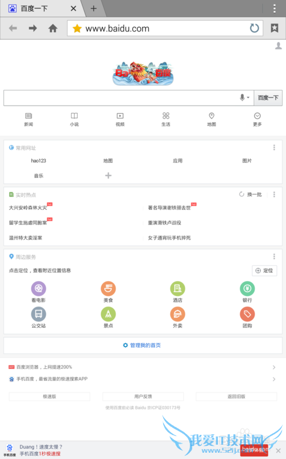Open 手机百度 search APP promo row
Screen dimensions: 286x459
(142, 379)
